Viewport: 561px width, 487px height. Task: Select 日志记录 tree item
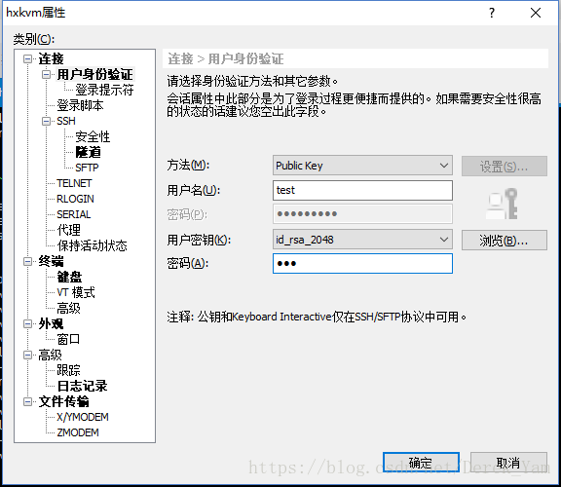coord(82,386)
